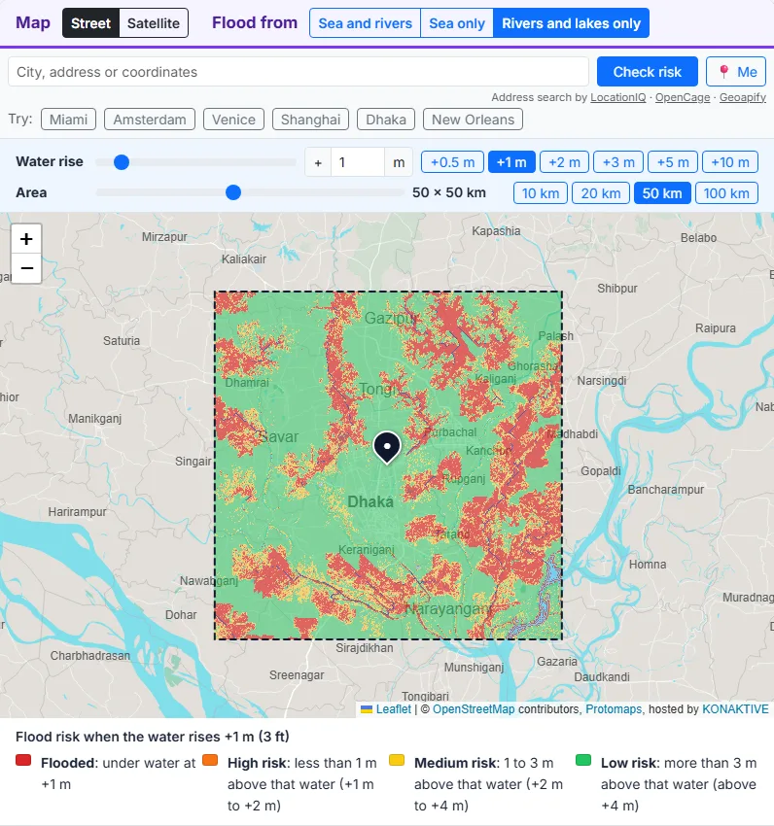
Task: Set area size to 100 km
Action: 726,193
